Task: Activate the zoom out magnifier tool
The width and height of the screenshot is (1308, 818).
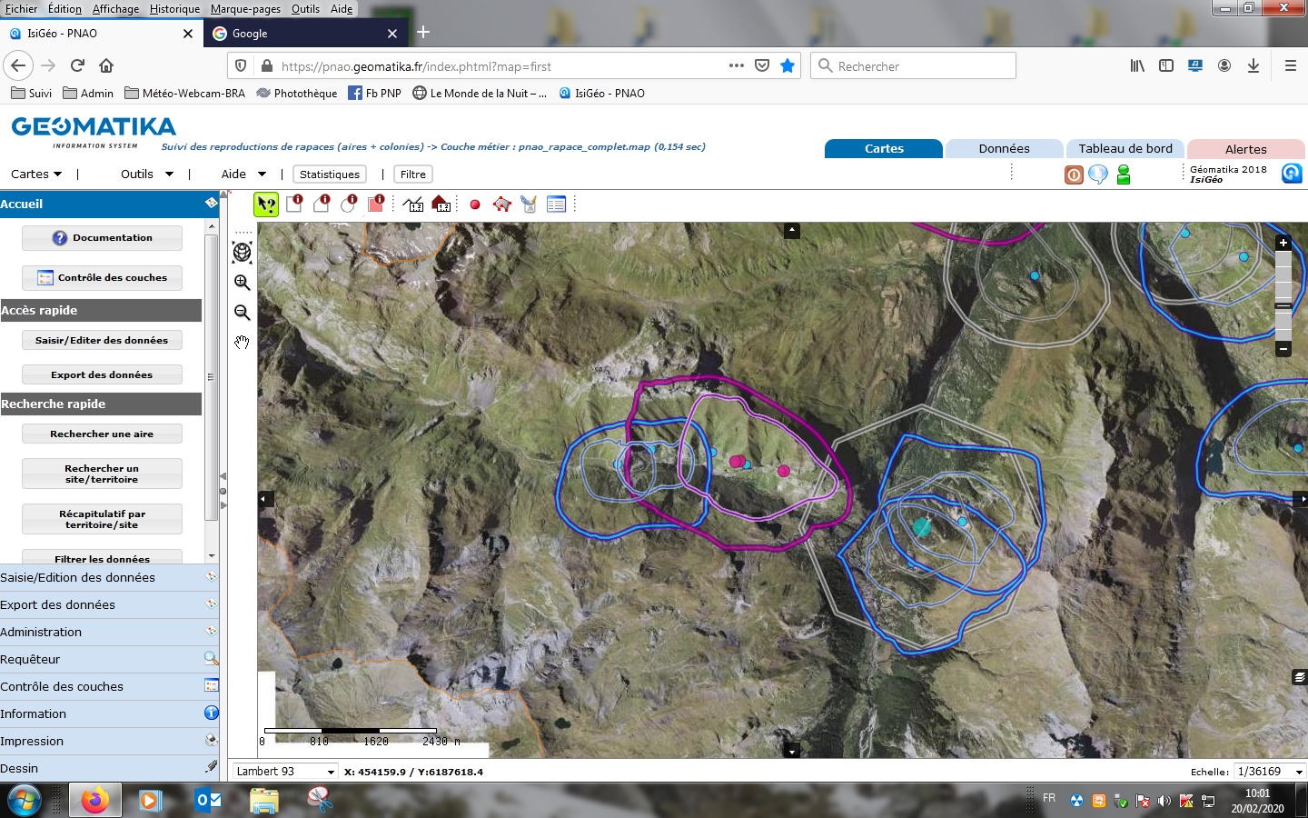Action: pyautogui.click(x=243, y=313)
